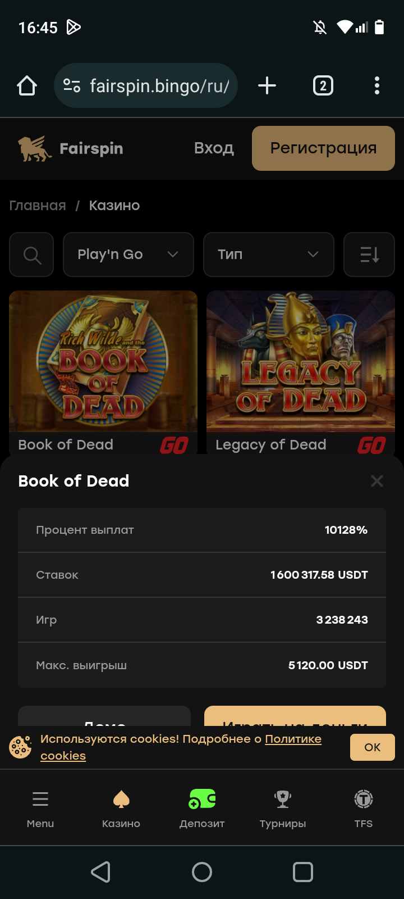This screenshot has width=404, height=899.
Task: Tap the Вход login link
Action: (214, 148)
